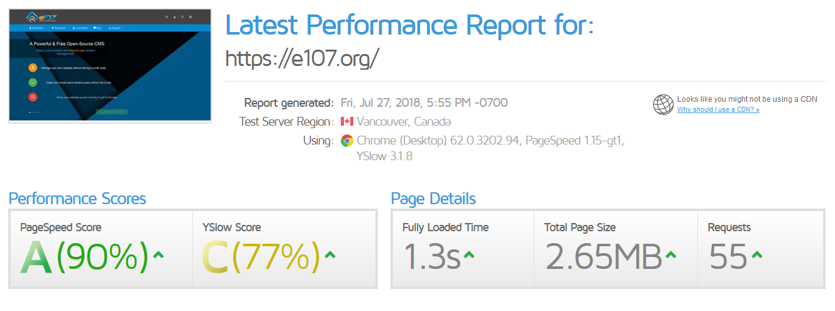Image resolution: width=835 pixels, height=311 pixels.
Task: Click the Chrome browser icon
Action: click(346, 141)
